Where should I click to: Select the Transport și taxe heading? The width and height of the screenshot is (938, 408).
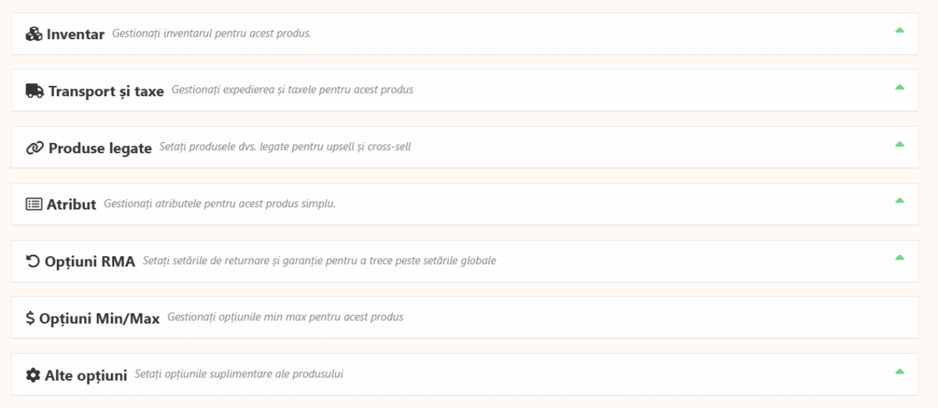pos(106,91)
